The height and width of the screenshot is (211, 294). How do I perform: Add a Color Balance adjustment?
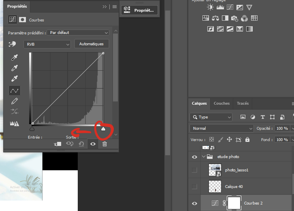coord(215,18)
